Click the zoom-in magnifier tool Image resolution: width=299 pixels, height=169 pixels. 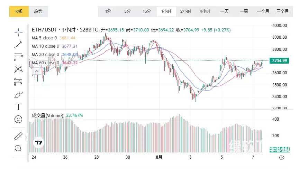click(x=18, y=149)
